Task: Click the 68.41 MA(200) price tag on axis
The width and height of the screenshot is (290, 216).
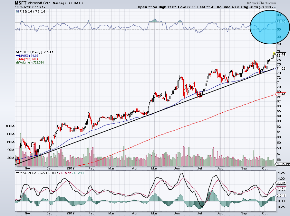Action: (x=281, y=94)
